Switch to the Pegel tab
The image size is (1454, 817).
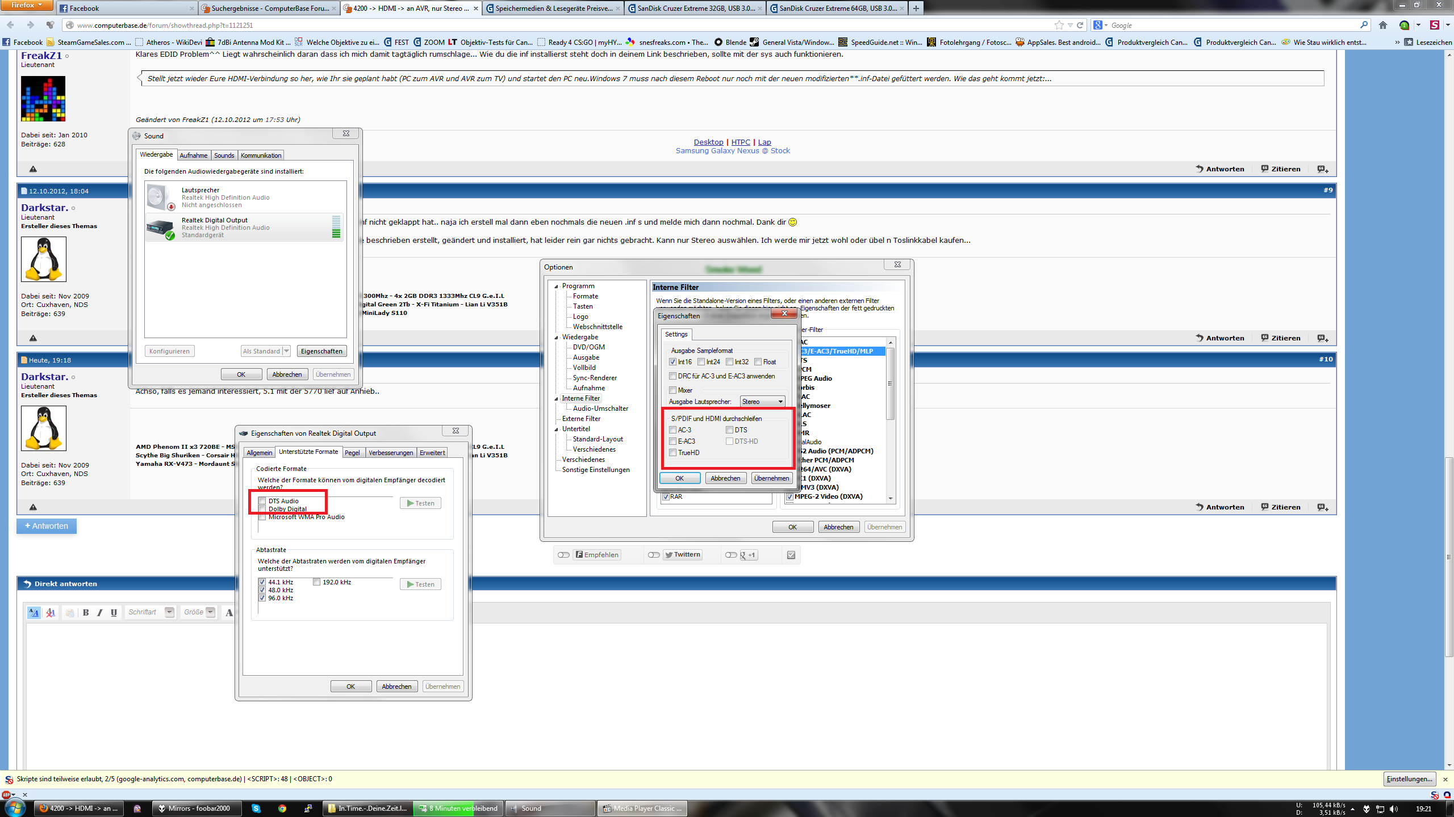(x=352, y=453)
